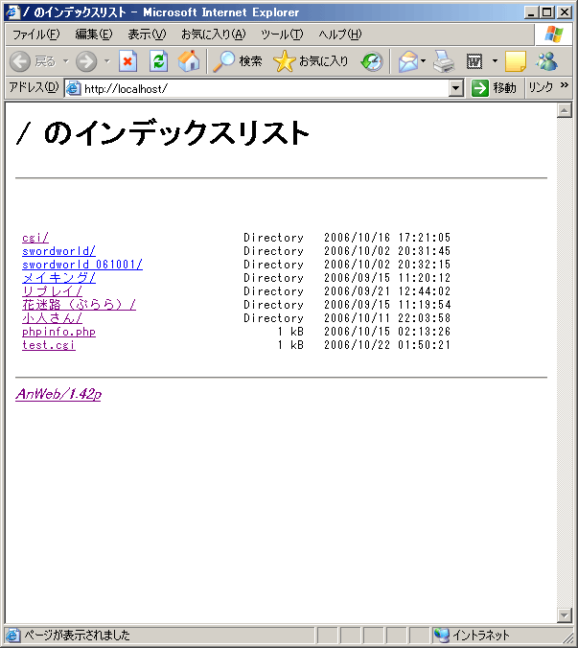Expand the Forward button history arrow
The width and height of the screenshot is (578, 648).
[106, 61]
